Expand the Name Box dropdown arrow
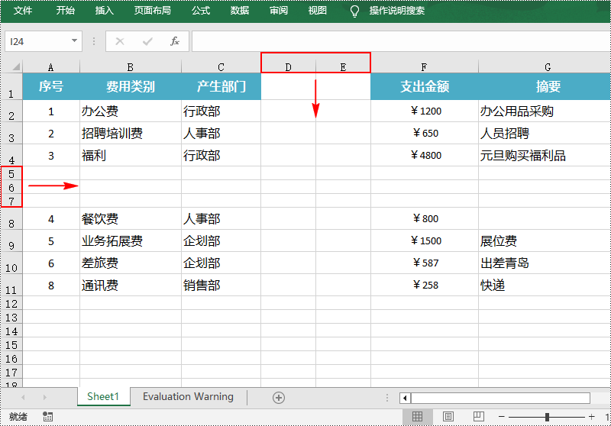The height and width of the screenshot is (426, 611). point(74,41)
